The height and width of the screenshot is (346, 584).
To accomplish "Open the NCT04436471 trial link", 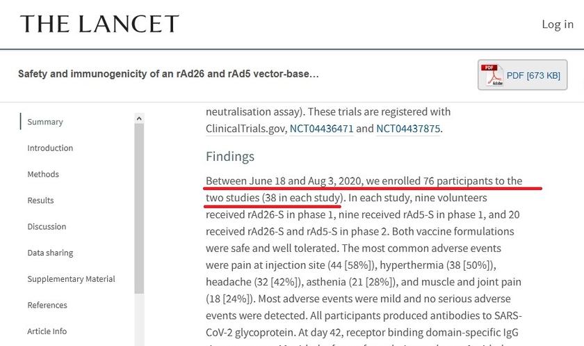I will 321,129.
